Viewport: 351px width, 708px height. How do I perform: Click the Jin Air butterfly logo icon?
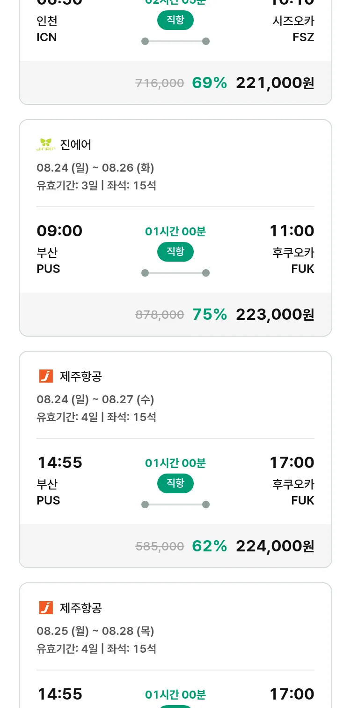(46, 145)
